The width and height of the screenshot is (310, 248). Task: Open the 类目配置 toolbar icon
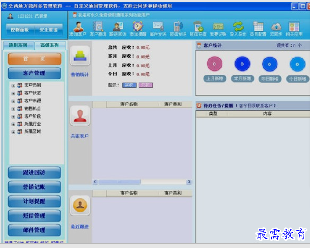(x=258, y=26)
